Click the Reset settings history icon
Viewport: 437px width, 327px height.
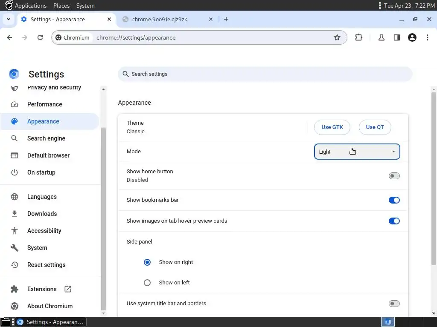click(15, 265)
